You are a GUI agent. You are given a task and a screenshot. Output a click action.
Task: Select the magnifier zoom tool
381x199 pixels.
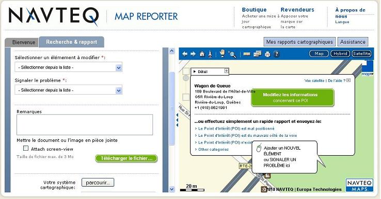point(232,54)
